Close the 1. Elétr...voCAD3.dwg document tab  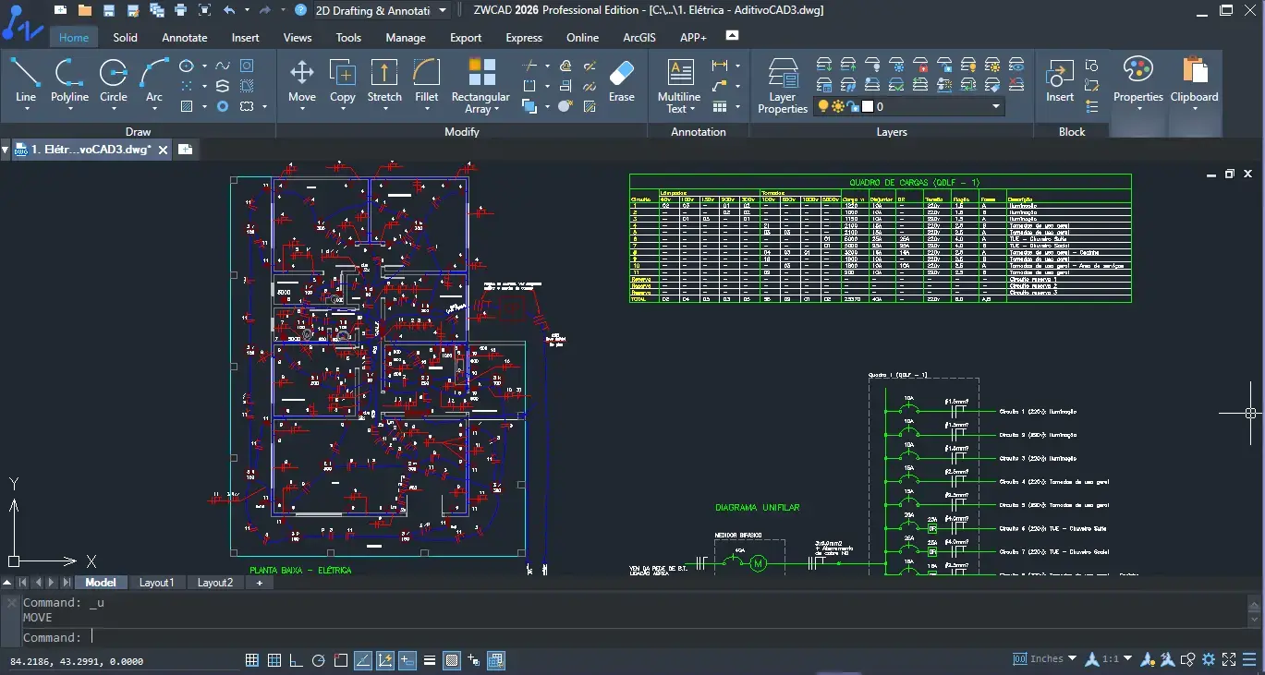click(163, 150)
